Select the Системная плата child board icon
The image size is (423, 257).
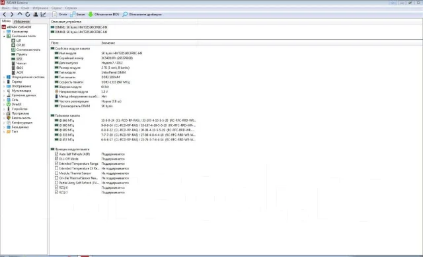13,50
